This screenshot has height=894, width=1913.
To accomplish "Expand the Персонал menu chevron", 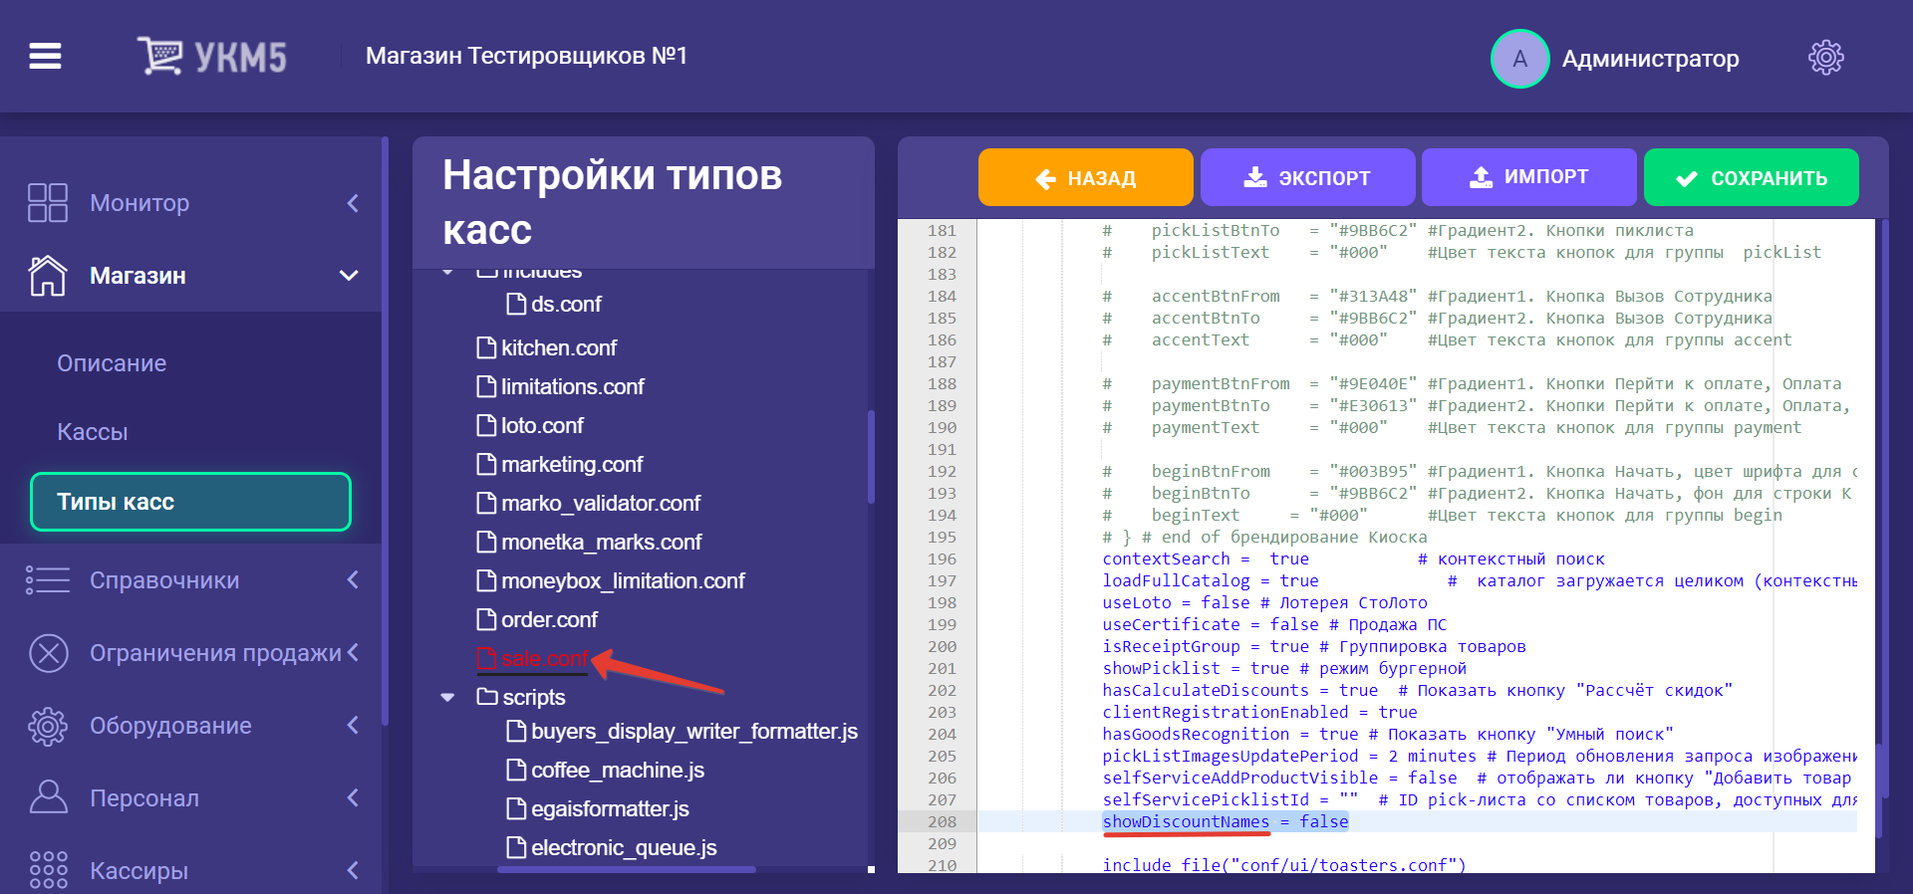I will click(x=353, y=797).
